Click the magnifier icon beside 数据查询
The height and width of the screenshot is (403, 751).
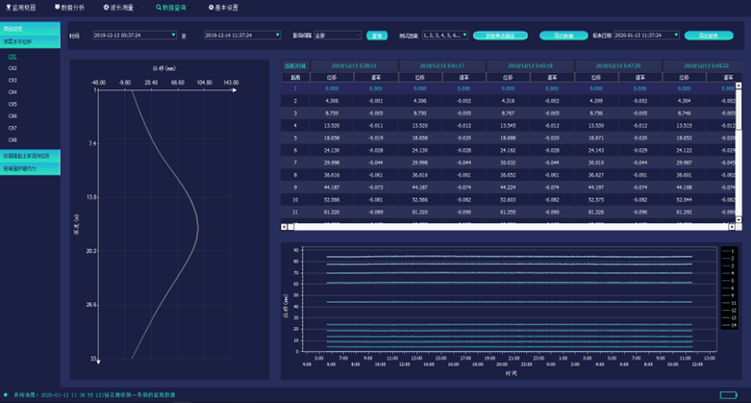point(159,8)
